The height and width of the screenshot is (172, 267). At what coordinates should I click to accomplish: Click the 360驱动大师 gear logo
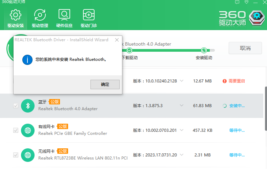click(x=257, y=18)
